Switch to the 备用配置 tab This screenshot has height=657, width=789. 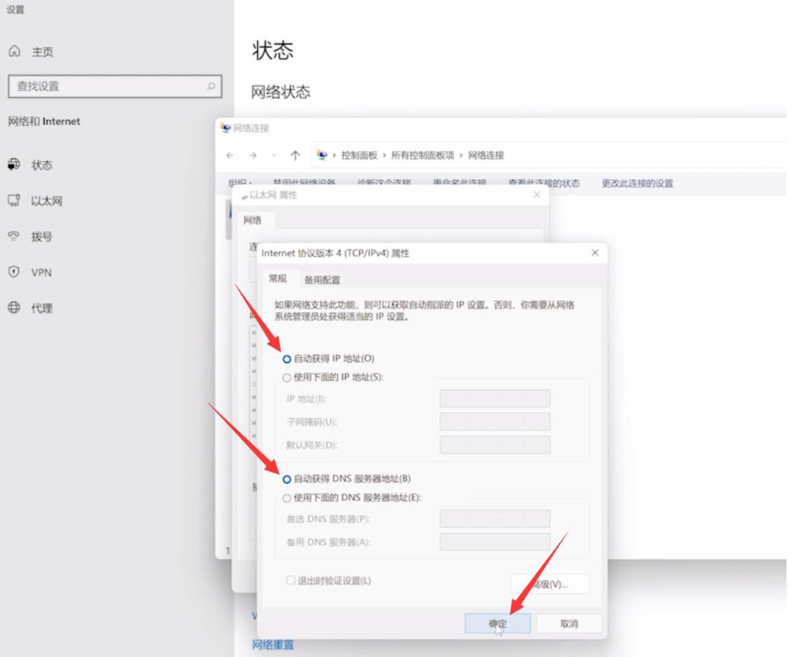click(322, 279)
